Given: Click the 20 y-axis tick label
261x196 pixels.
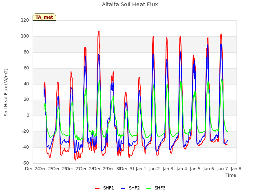Looking at the screenshot, I should [x=26, y=99].
